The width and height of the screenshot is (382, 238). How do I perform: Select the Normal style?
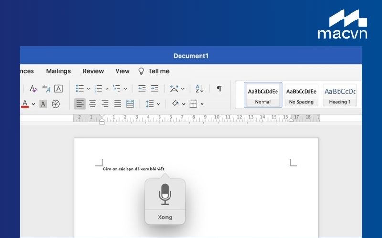[263, 95]
